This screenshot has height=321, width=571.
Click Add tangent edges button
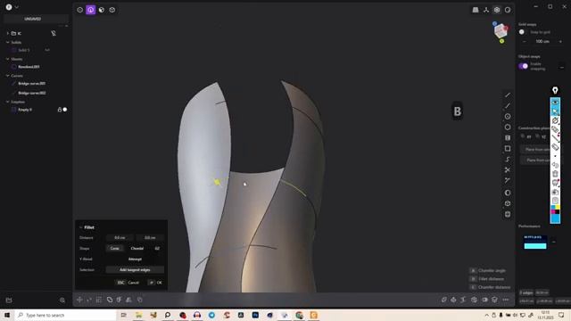(135, 269)
